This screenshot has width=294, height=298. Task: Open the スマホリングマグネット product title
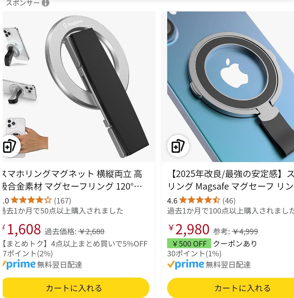click(x=72, y=180)
